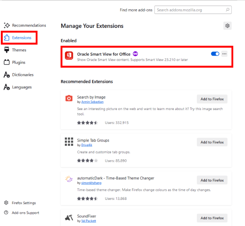
Task: Switch to Plugins category
Action: coord(15,62)
